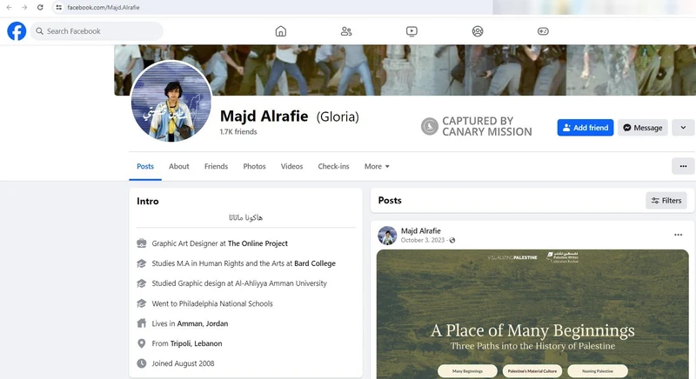Open site information icon in address bar
The width and height of the screenshot is (696, 379).
(58, 7)
